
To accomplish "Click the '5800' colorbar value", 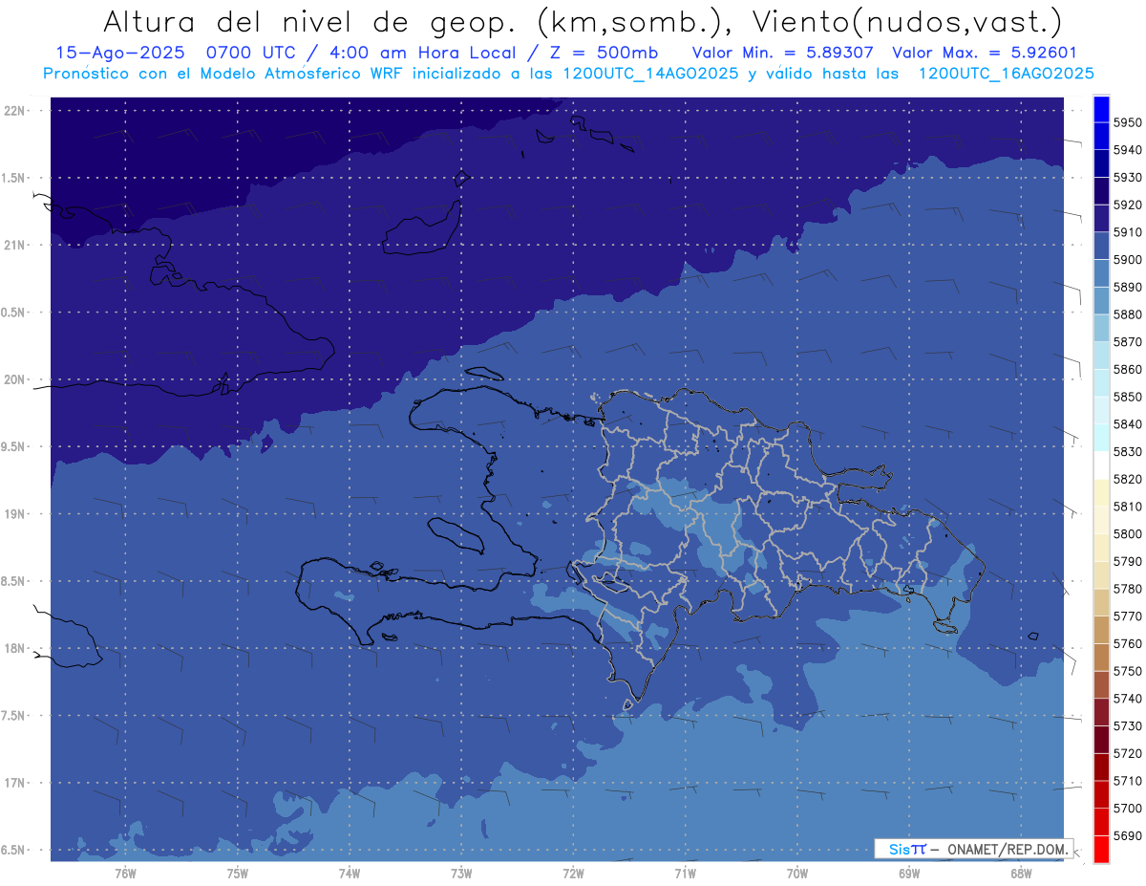I will pos(1128,533).
